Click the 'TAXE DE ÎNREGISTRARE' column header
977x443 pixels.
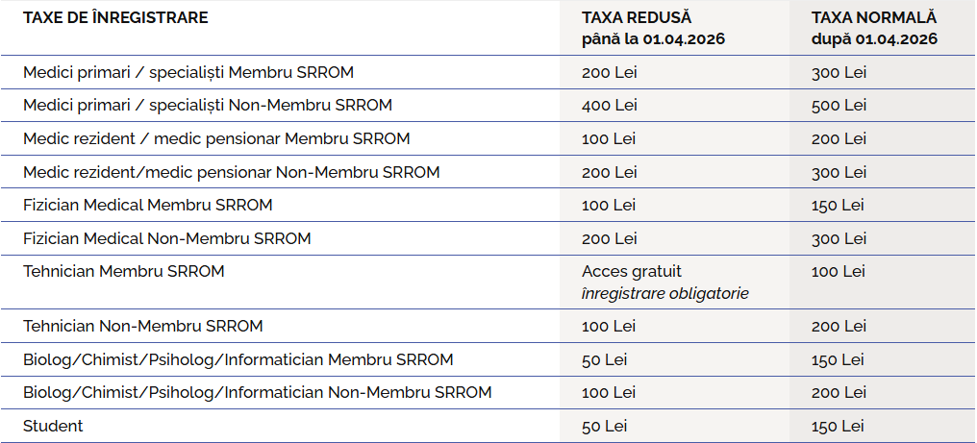115,18
